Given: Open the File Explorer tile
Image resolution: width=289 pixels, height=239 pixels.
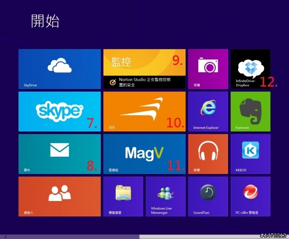Looking at the screenshot, I should click(x=123, y=197).
